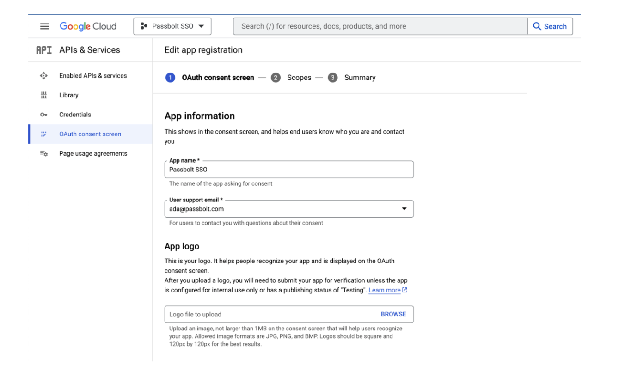Click the Page usage agreements icon
Image resolution: width=619 pixels, height=365 pixels.
point(44,153)
